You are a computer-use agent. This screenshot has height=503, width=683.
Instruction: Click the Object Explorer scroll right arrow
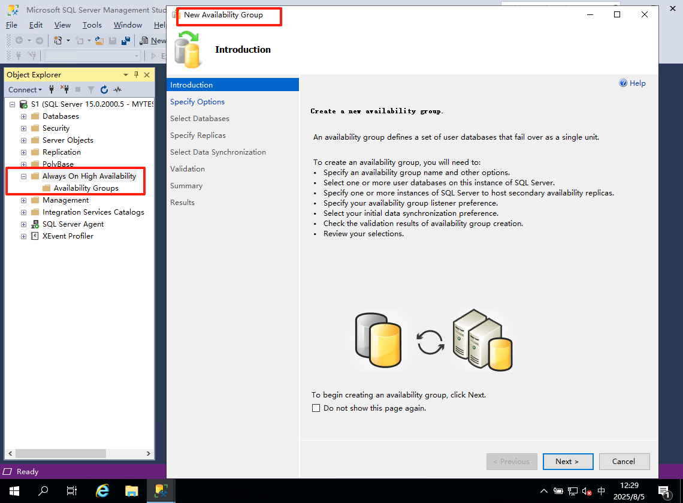148,453
